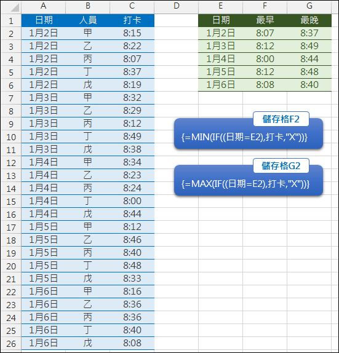
Task: Select cell A17 showing 1月5日
Action: (44, 227)
